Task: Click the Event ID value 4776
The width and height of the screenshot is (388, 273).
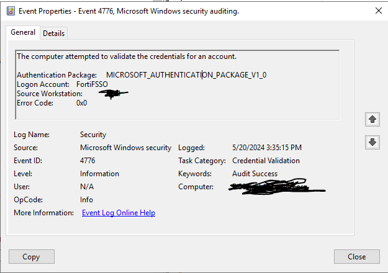Action: tap(88, 161)
